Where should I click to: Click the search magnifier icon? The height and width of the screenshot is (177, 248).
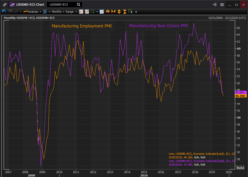click(78, 4)
